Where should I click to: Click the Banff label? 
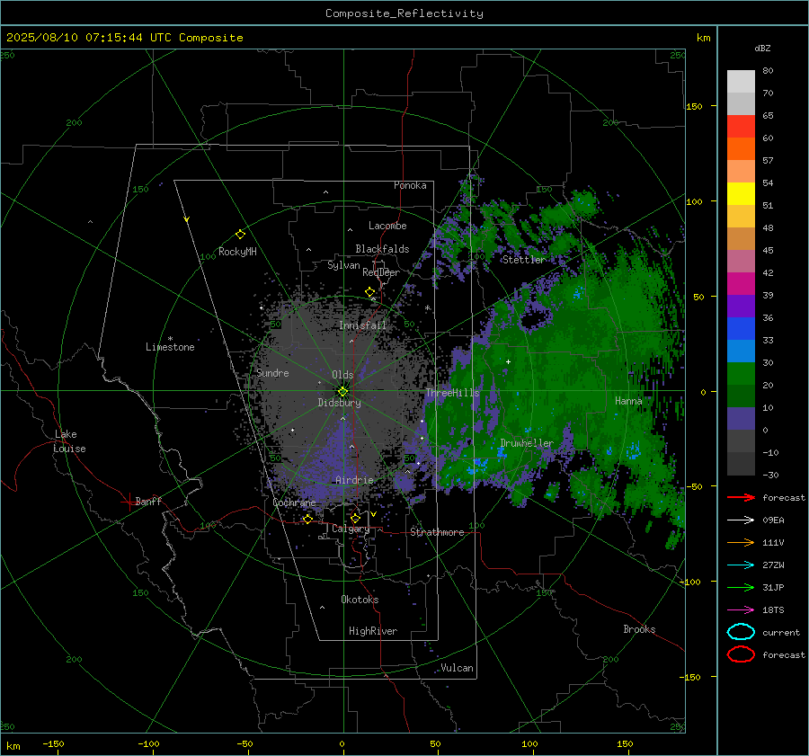(x=148, y=501)
